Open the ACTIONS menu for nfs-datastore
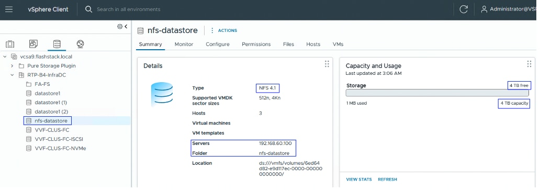The width and height of the screenshot is (540, 190). coord(224,31)
